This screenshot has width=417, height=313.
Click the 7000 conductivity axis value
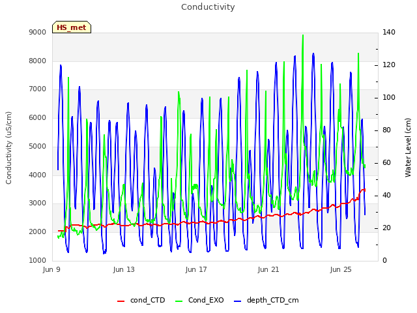pos(38,89)
